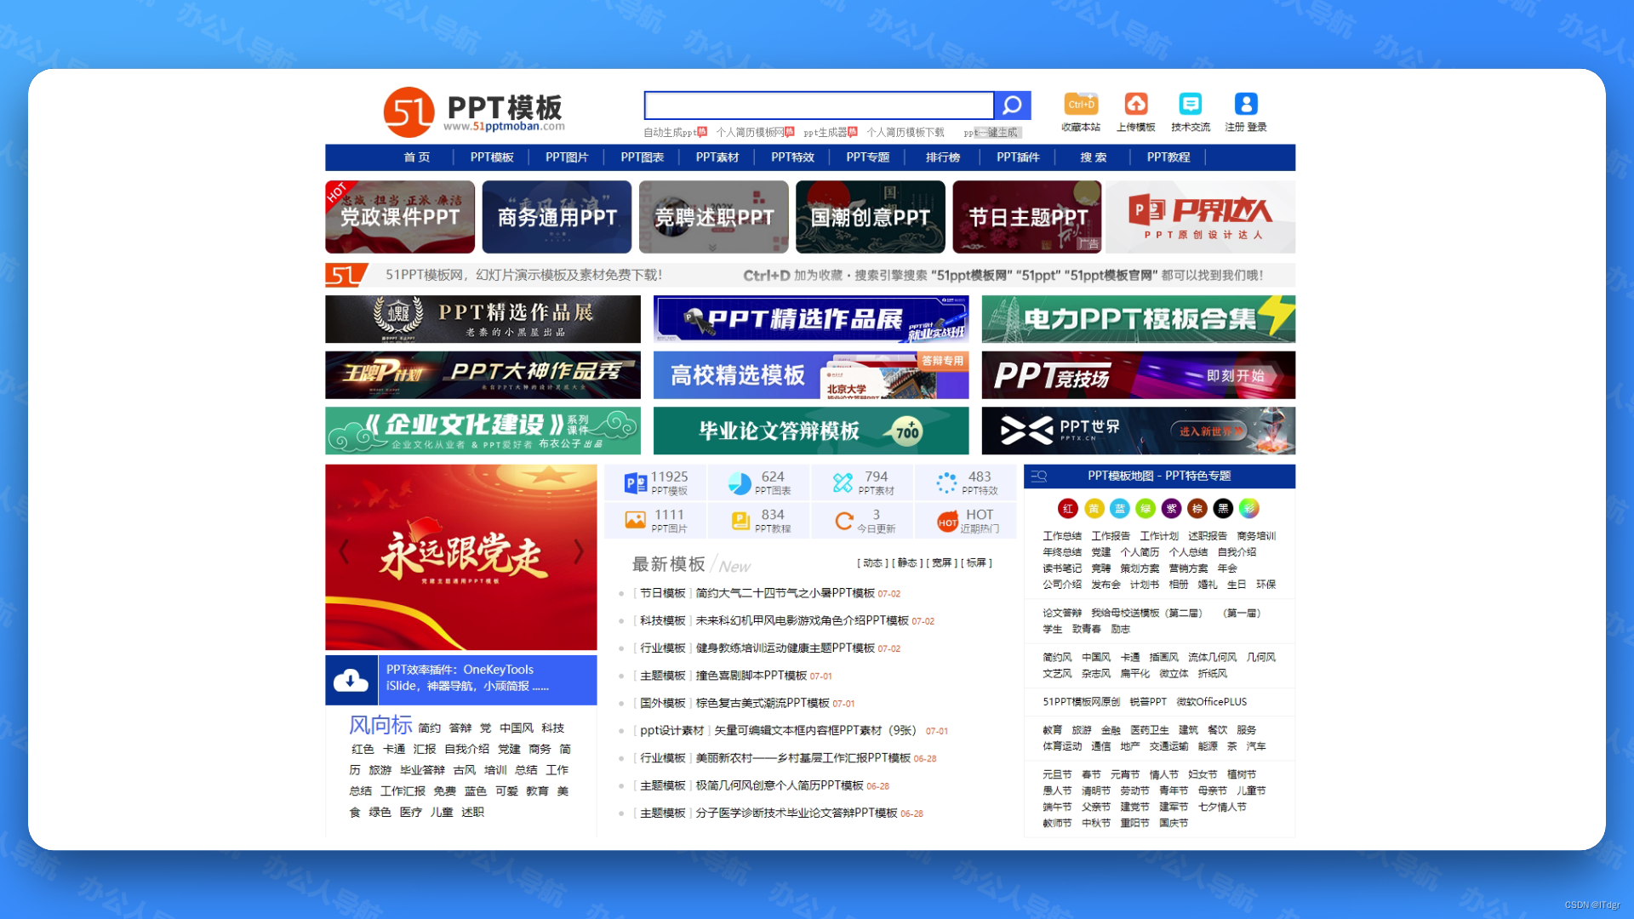The image size is (1634, 919).
Task: Click the 收藏本站 Ctrl+D icon
Action: point(1081,104)
